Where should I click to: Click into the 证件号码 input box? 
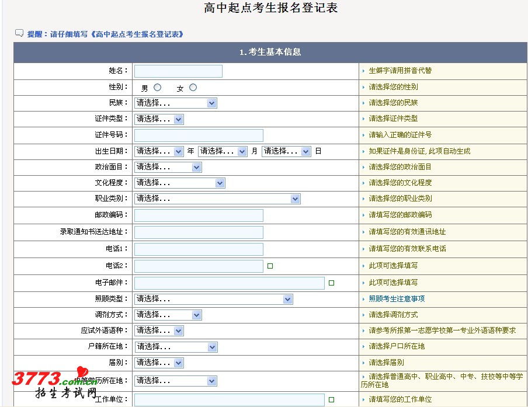[x=199, y=135]
